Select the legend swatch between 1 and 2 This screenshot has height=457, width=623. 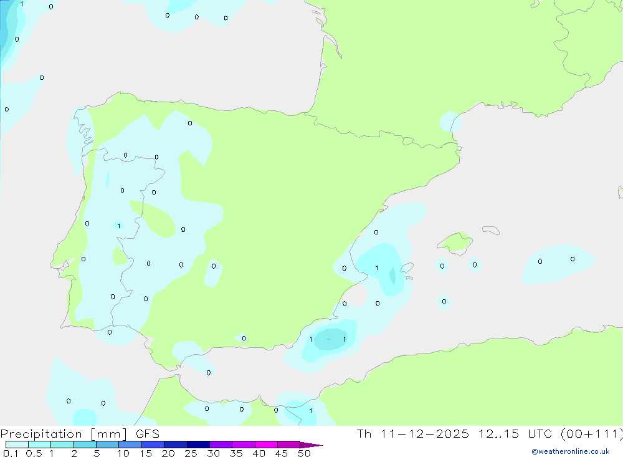coord(62,445)
